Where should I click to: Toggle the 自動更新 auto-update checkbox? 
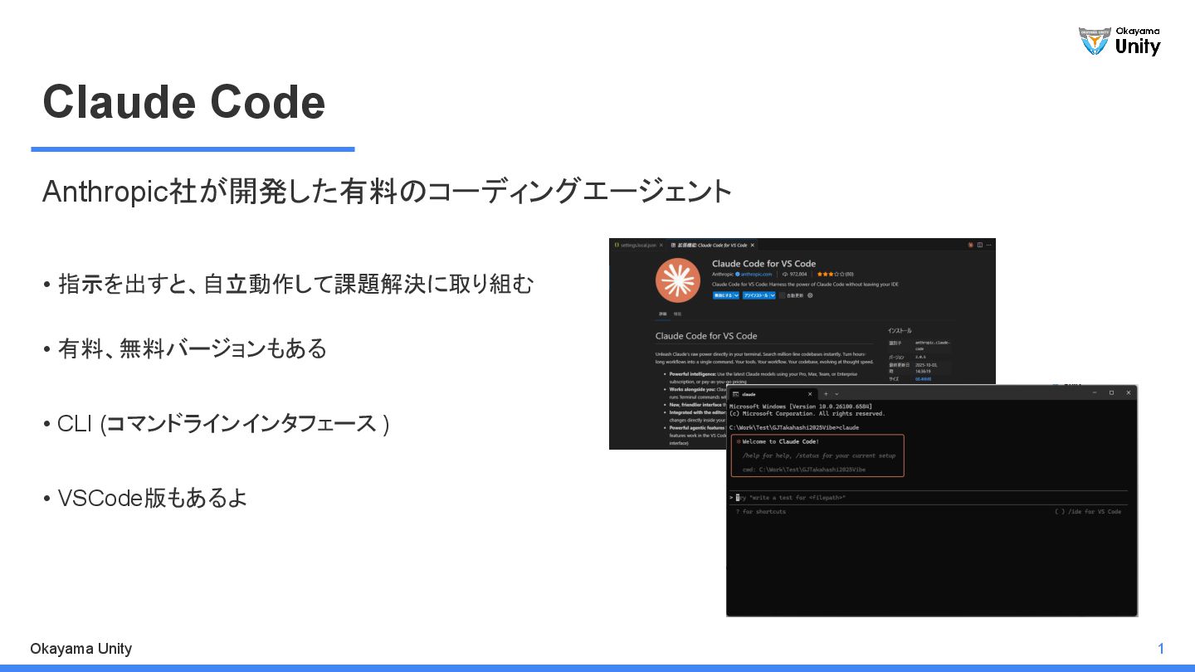pos(783,295)
